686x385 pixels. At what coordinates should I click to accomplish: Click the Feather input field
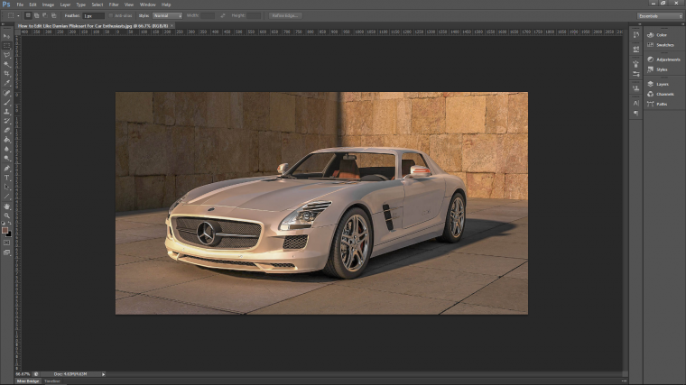click(93, 15)
